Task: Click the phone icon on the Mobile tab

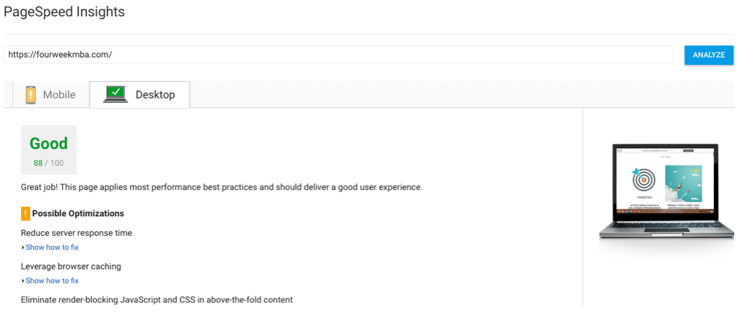Action: pos(31,95)
